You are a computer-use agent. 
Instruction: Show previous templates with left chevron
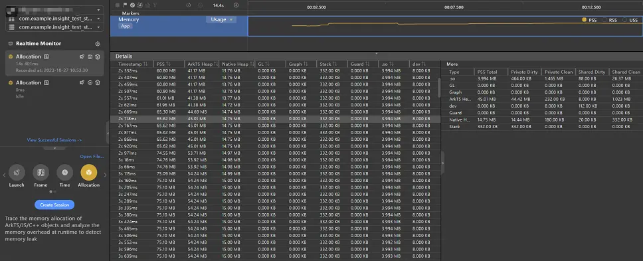4,175
